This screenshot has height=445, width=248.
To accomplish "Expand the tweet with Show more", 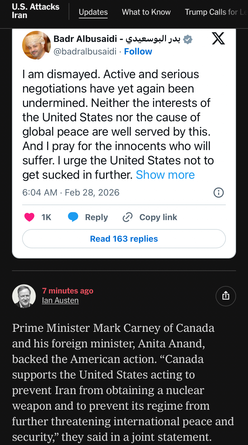I will pos(165,175).
